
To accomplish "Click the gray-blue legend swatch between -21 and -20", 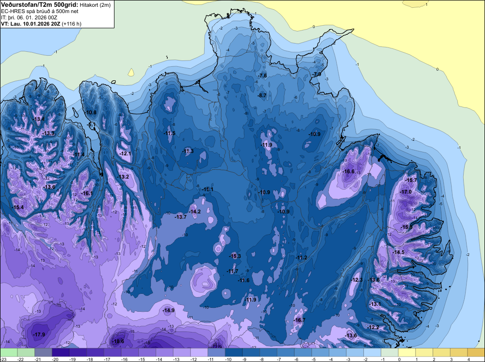I will click(43, 352).
